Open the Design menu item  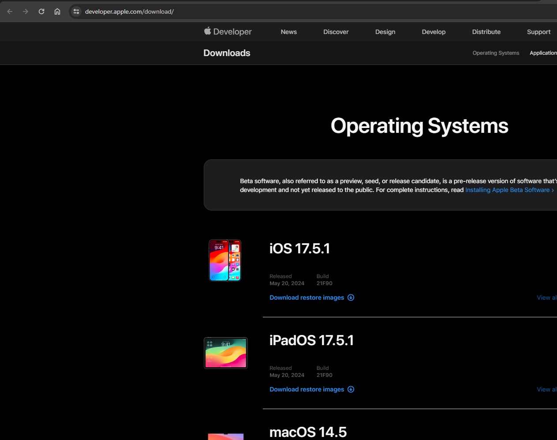(385, 32)
